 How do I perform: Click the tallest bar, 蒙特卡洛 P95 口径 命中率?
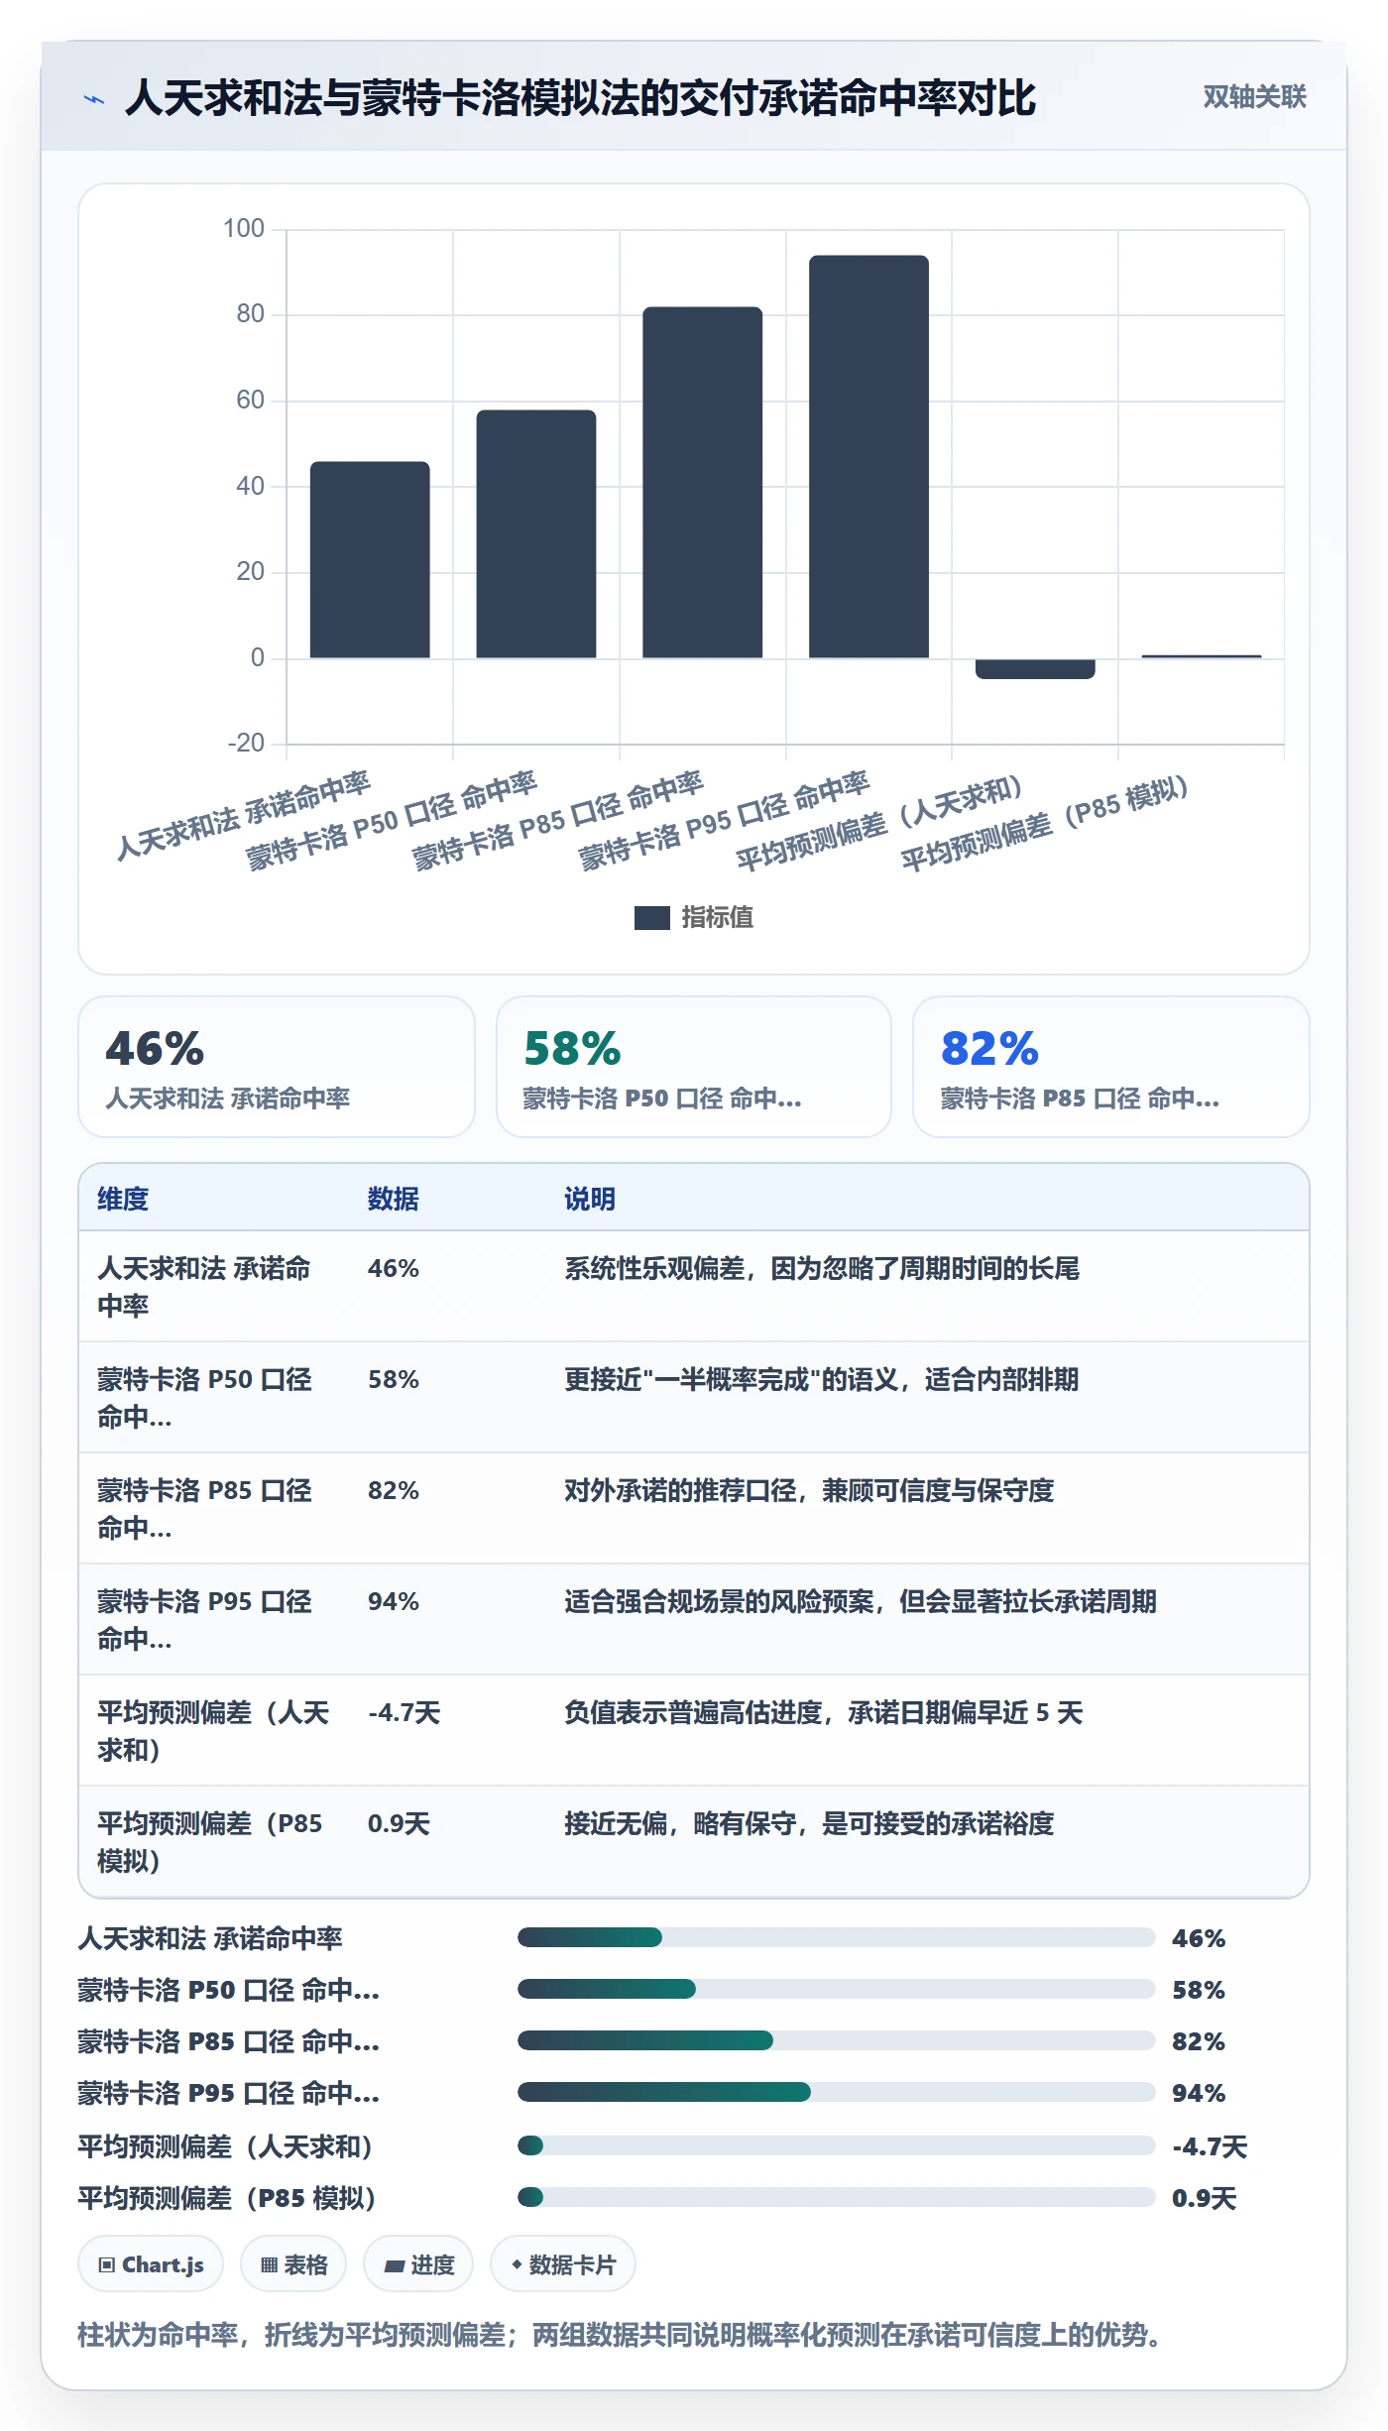868,456
